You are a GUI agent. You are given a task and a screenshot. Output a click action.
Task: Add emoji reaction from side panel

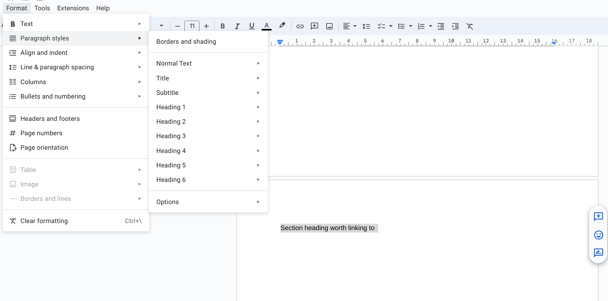pos(598,235)
